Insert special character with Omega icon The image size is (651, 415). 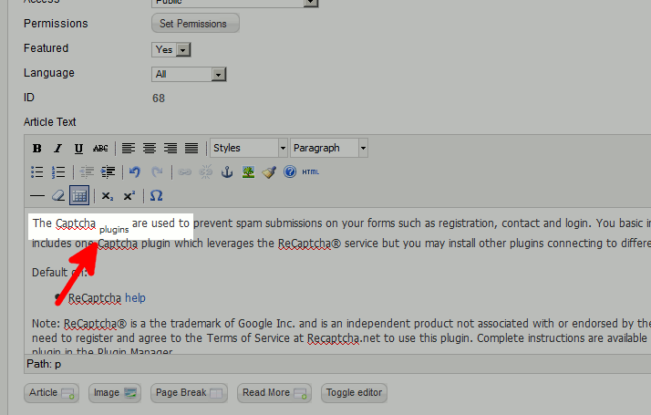[156, 196]
